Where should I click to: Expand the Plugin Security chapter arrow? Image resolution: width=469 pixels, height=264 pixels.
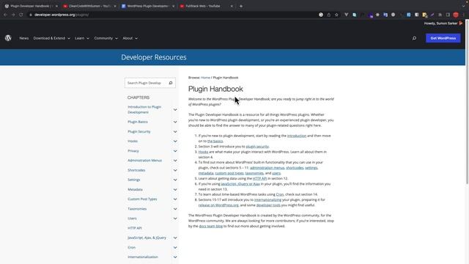pyautogui.click(x=175, y=131)
